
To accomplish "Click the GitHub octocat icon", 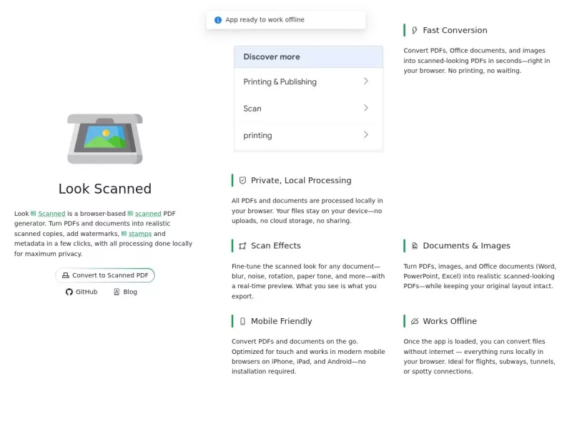I will 69,292.
